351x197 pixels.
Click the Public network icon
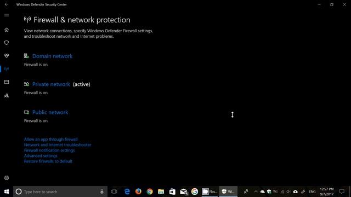click(26, 112)
